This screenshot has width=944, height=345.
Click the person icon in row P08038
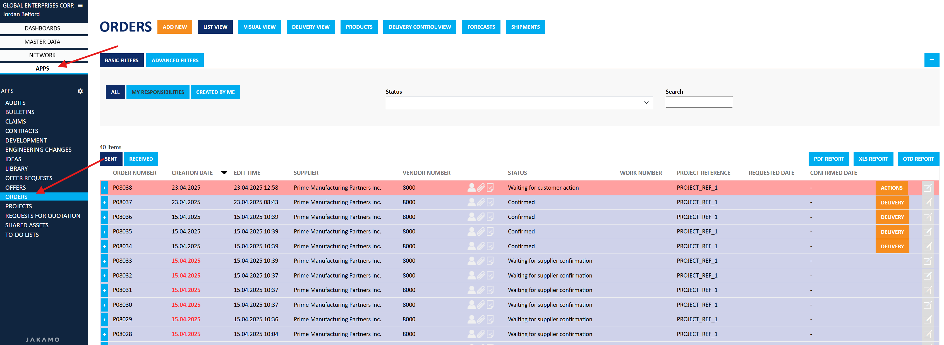click(472, 187)
